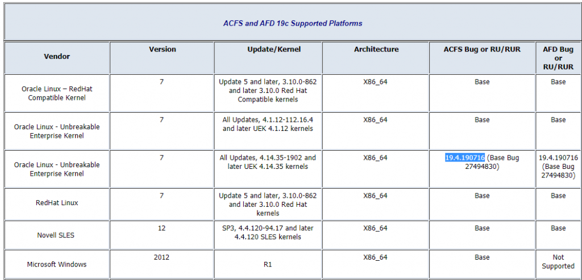
Task: Click the vendor cell of the UEK 4.1.12 row
Action: [57, 131]
